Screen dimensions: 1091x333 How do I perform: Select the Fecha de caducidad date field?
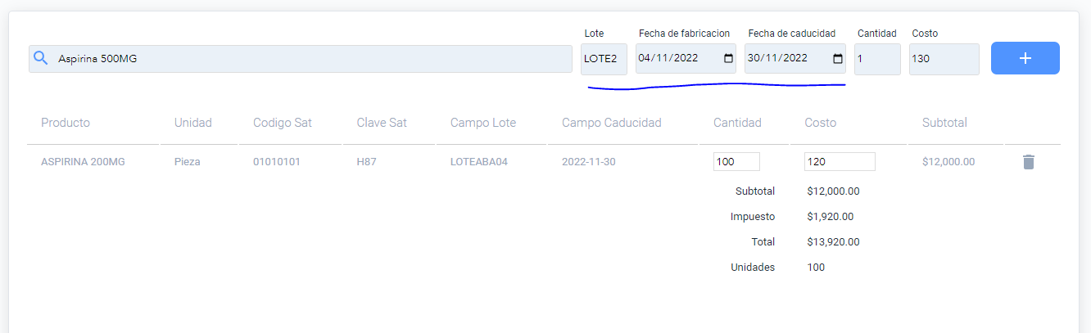pos(794,59)
